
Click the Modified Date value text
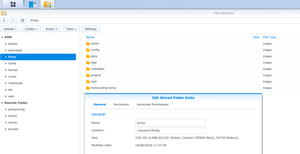[151, 145]
